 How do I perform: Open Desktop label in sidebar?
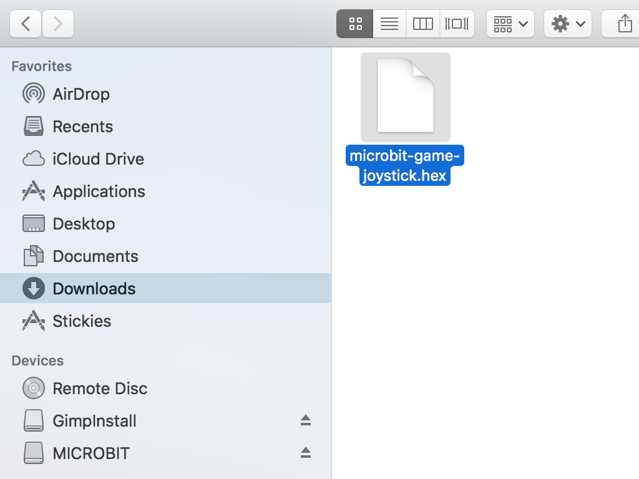84,224
